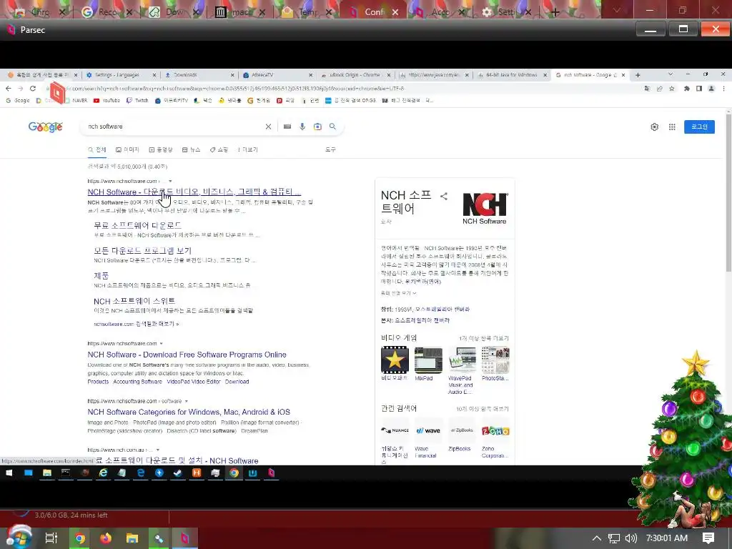This screenshot has height=549, width=732.
Task: Open notification center in system tray
Action: point(708,538)
